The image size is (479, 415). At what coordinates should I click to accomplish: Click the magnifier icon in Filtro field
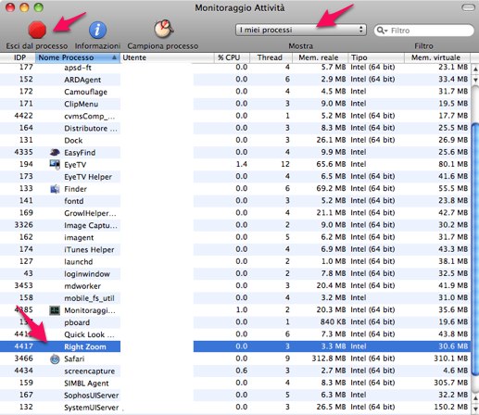[x=382, y=31]
